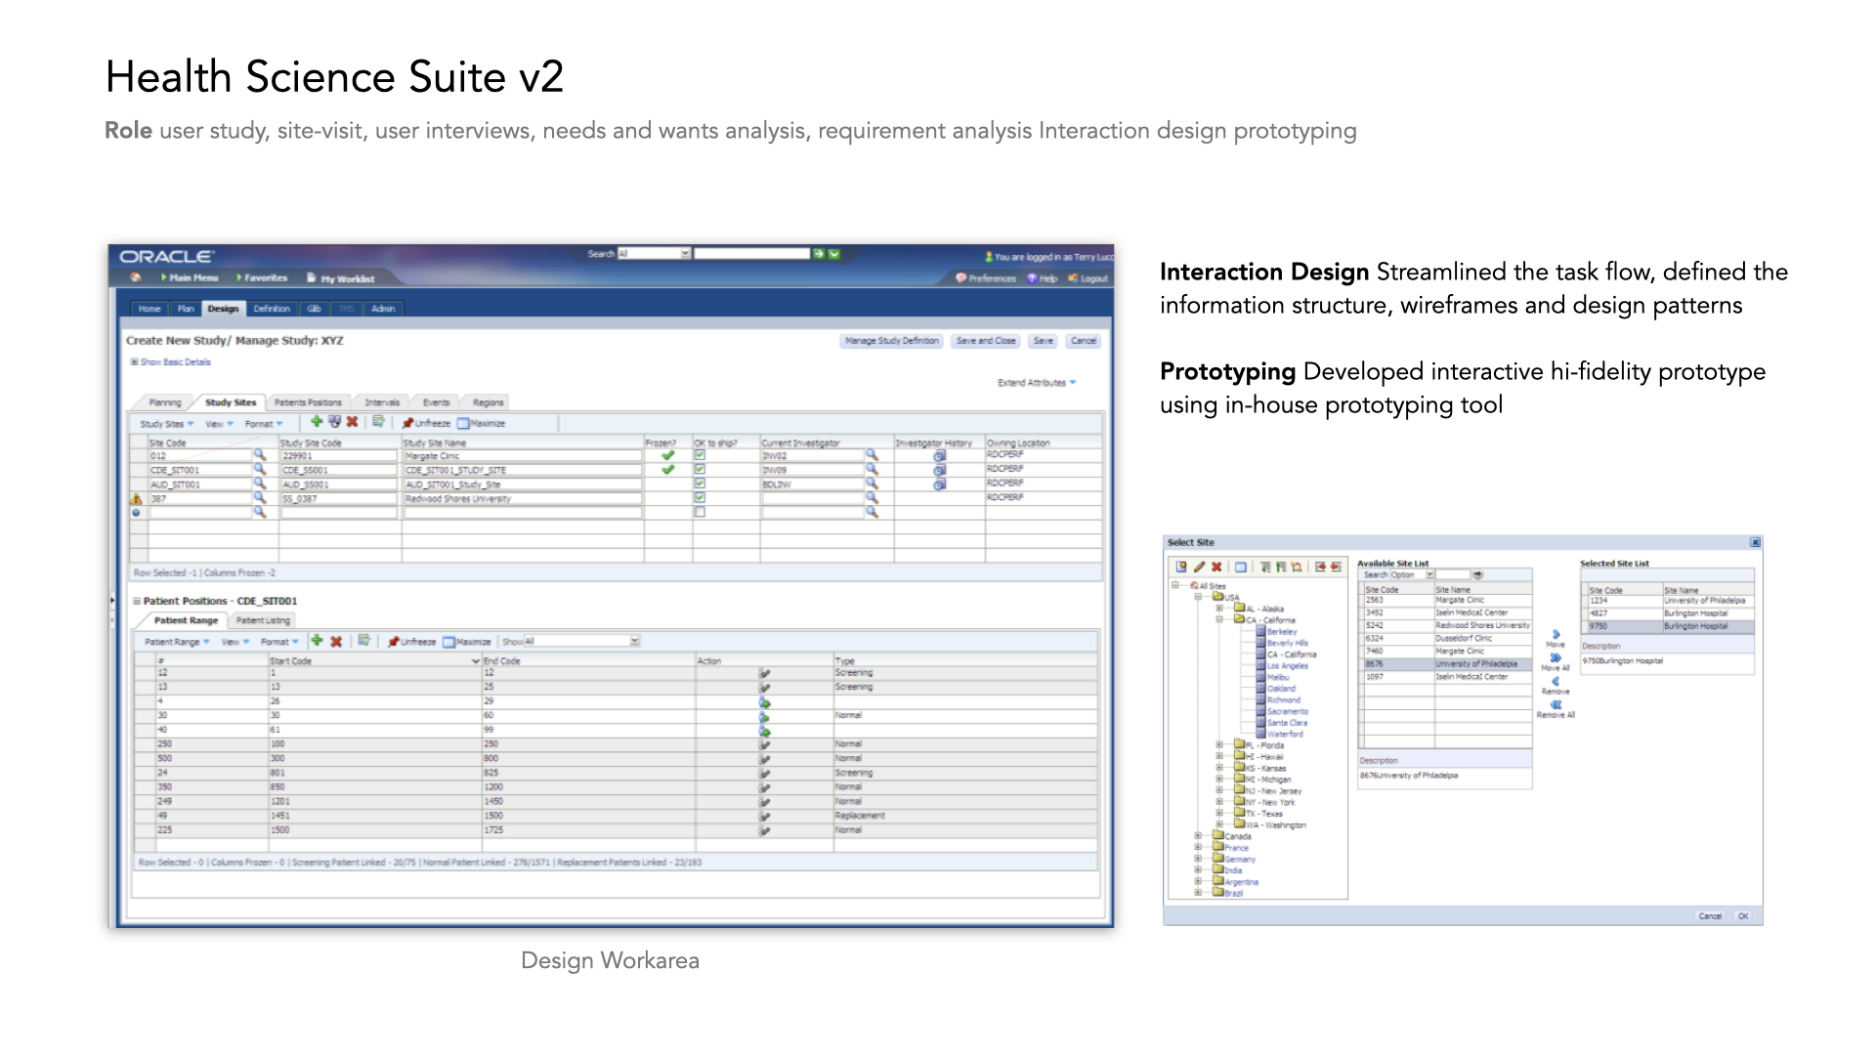Click pencil edit icon in Select Site toolbar
1876x1055 pixels.
[1199, 567]
